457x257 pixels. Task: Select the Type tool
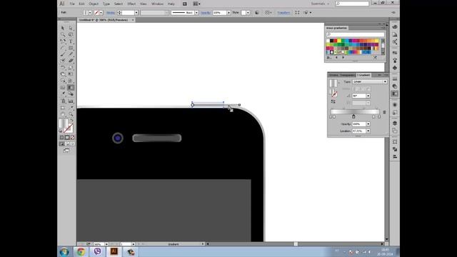click(x=71, y=41)
